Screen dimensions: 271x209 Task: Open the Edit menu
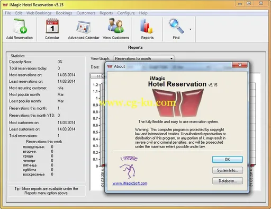(x=19, y=13)
